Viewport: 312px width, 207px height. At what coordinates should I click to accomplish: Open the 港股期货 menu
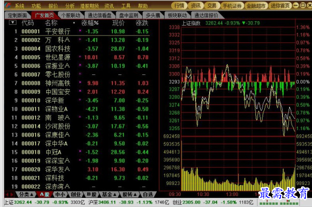pyautogui.click(x=89, y=6)
